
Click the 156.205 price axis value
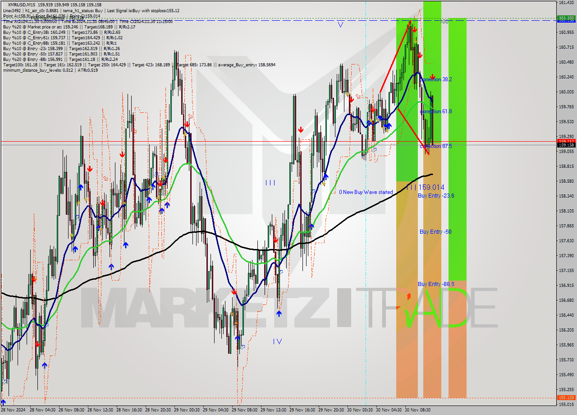[x=566, y=330]
